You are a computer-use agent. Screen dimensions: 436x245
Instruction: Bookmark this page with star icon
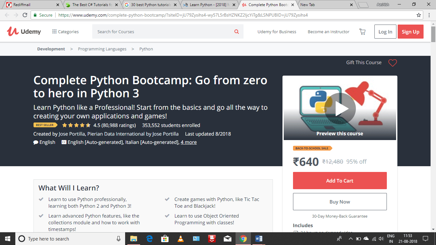click(x=419, y=15)
